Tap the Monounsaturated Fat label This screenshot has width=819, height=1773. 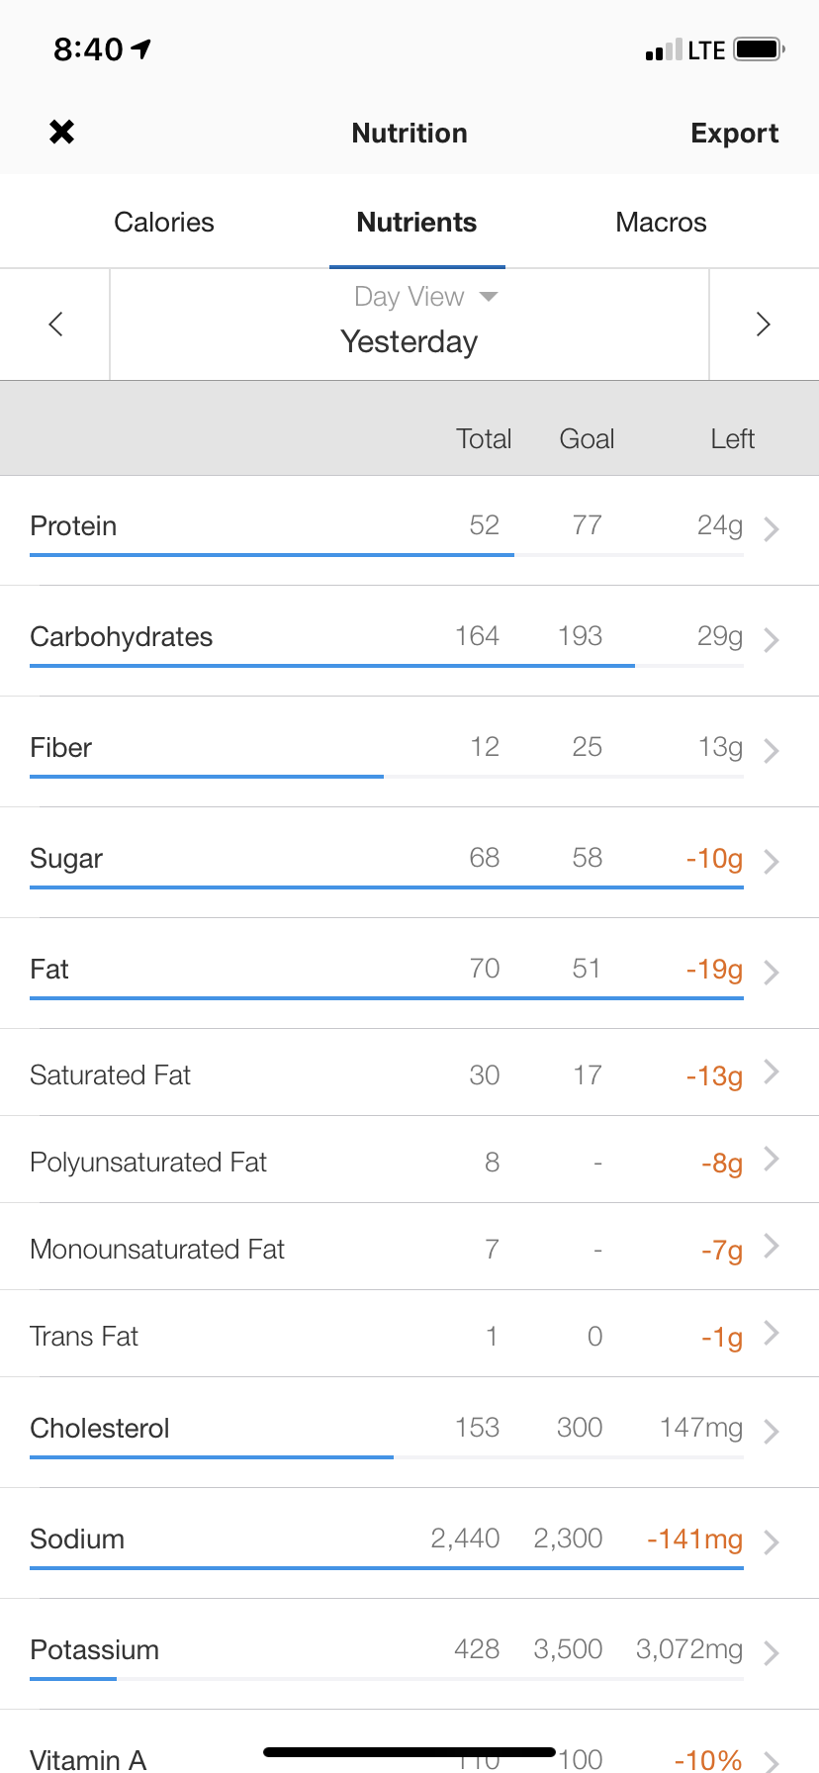pos(157,1250)
